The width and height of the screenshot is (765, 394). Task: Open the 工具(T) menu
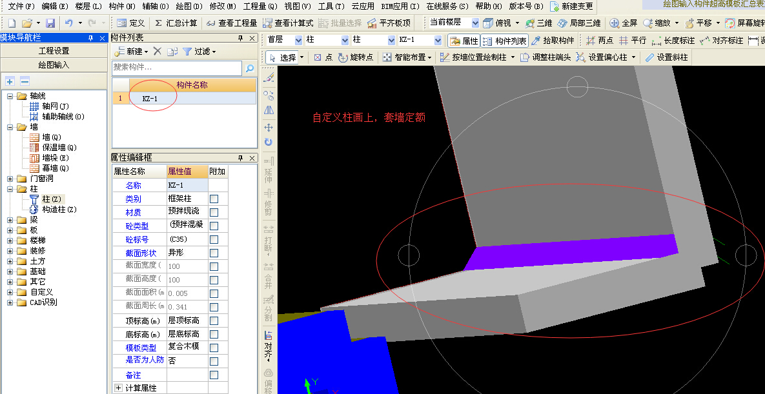click(x=331, y=6)
